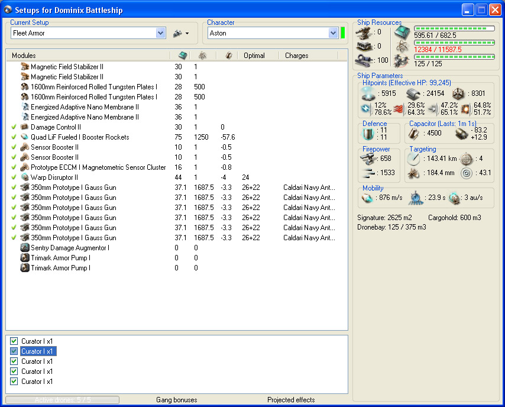Toggle Prototype ECCM I Magnetometric Sensor Cluster checkmark

[x=14, y=167]
